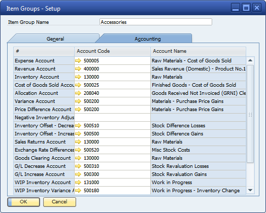This screenshot has height=213, width=266.
Task: Select account code cell 208040
Action: [x=112, y=93]
